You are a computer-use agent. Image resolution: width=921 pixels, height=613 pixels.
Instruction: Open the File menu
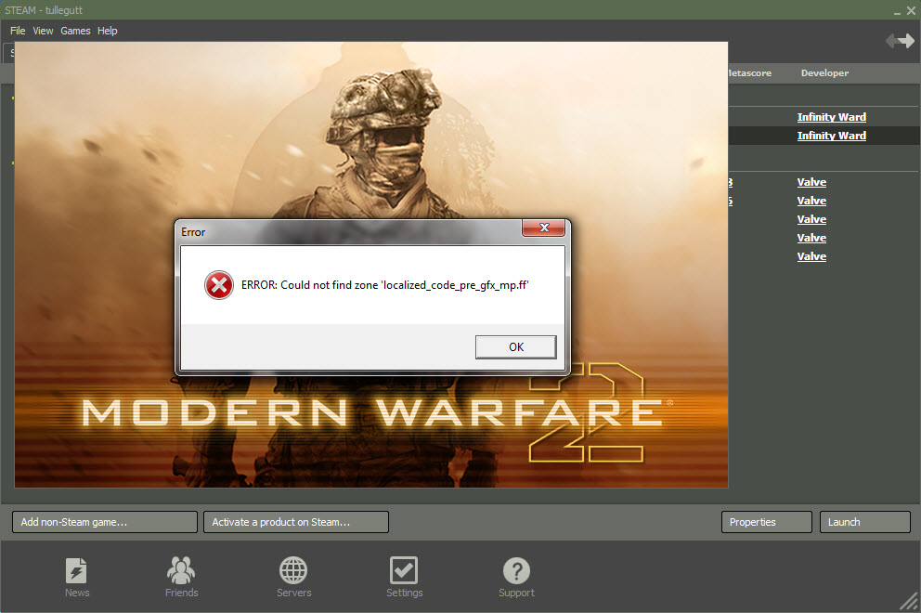tap(18, 31)
